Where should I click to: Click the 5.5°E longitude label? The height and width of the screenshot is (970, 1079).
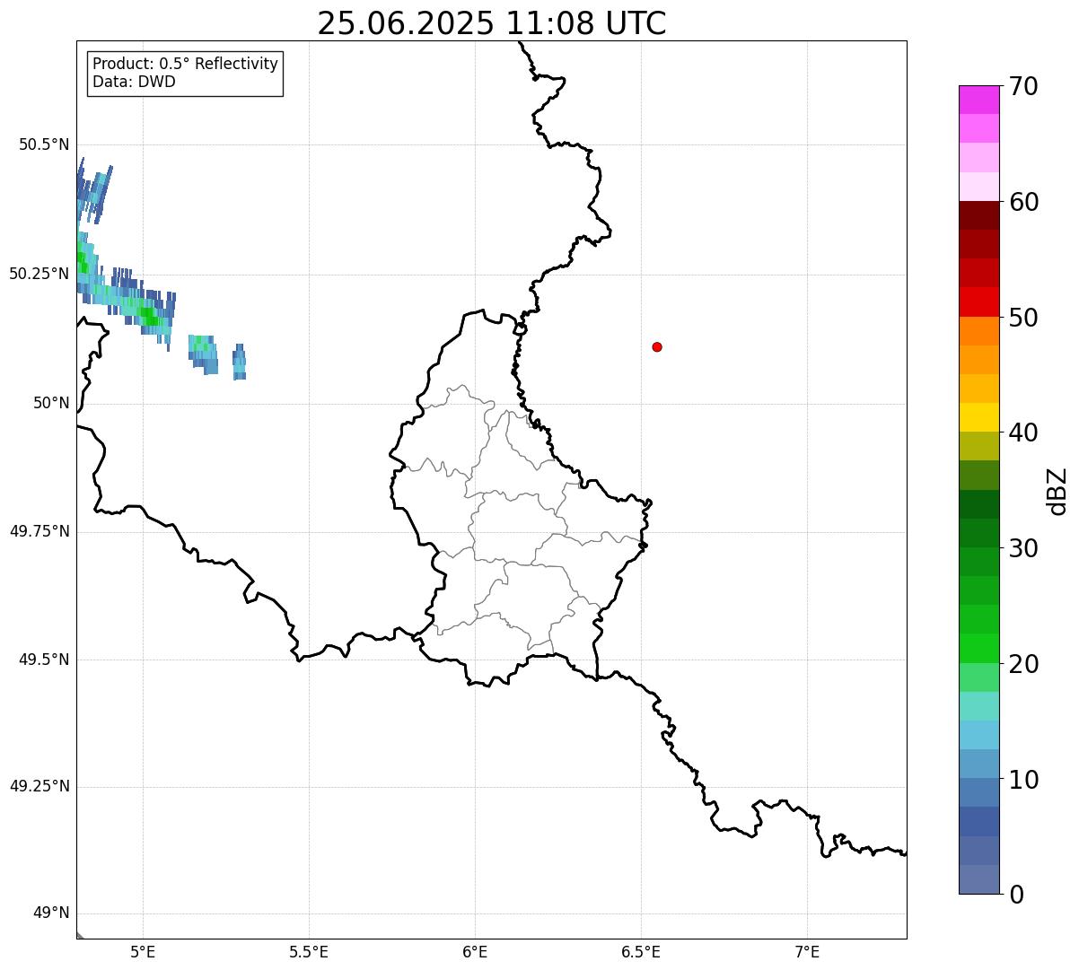tap(309, 951)
